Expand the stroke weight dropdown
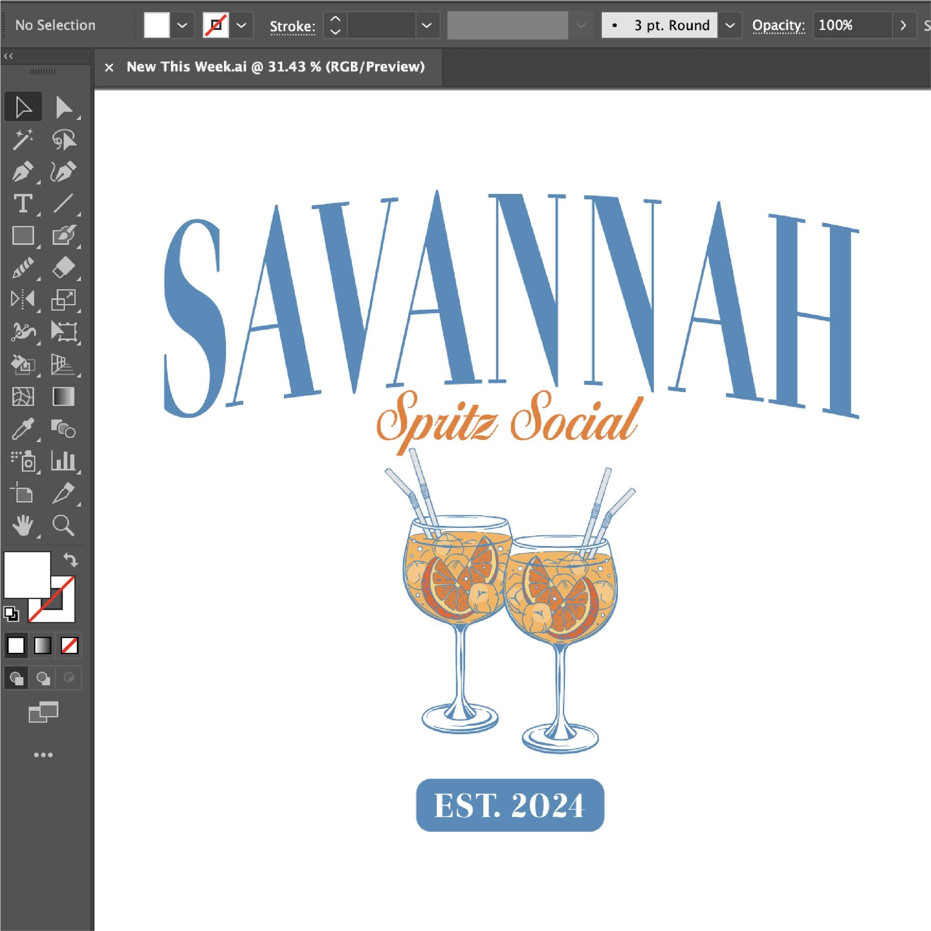 click(x=427, y=25)
